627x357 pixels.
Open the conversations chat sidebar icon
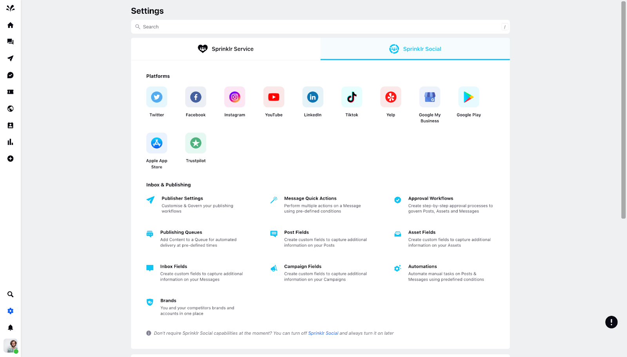11,41
